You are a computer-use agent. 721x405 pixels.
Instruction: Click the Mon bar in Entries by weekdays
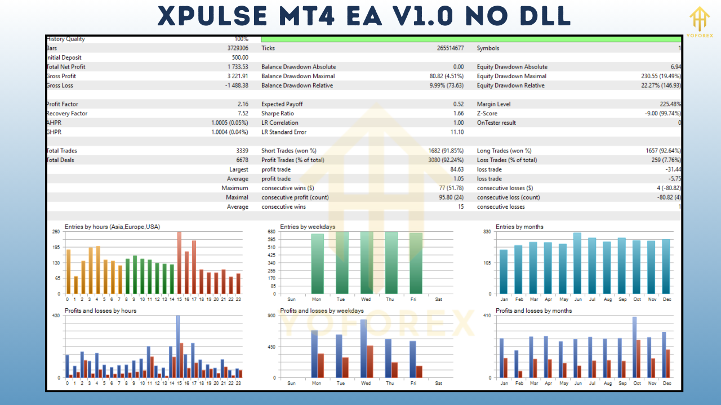click(318, 264)
